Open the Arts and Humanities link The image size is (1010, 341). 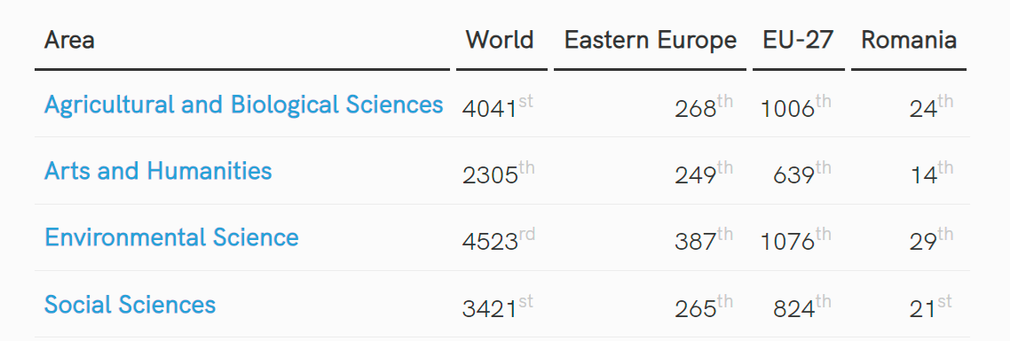pos(158,171)
